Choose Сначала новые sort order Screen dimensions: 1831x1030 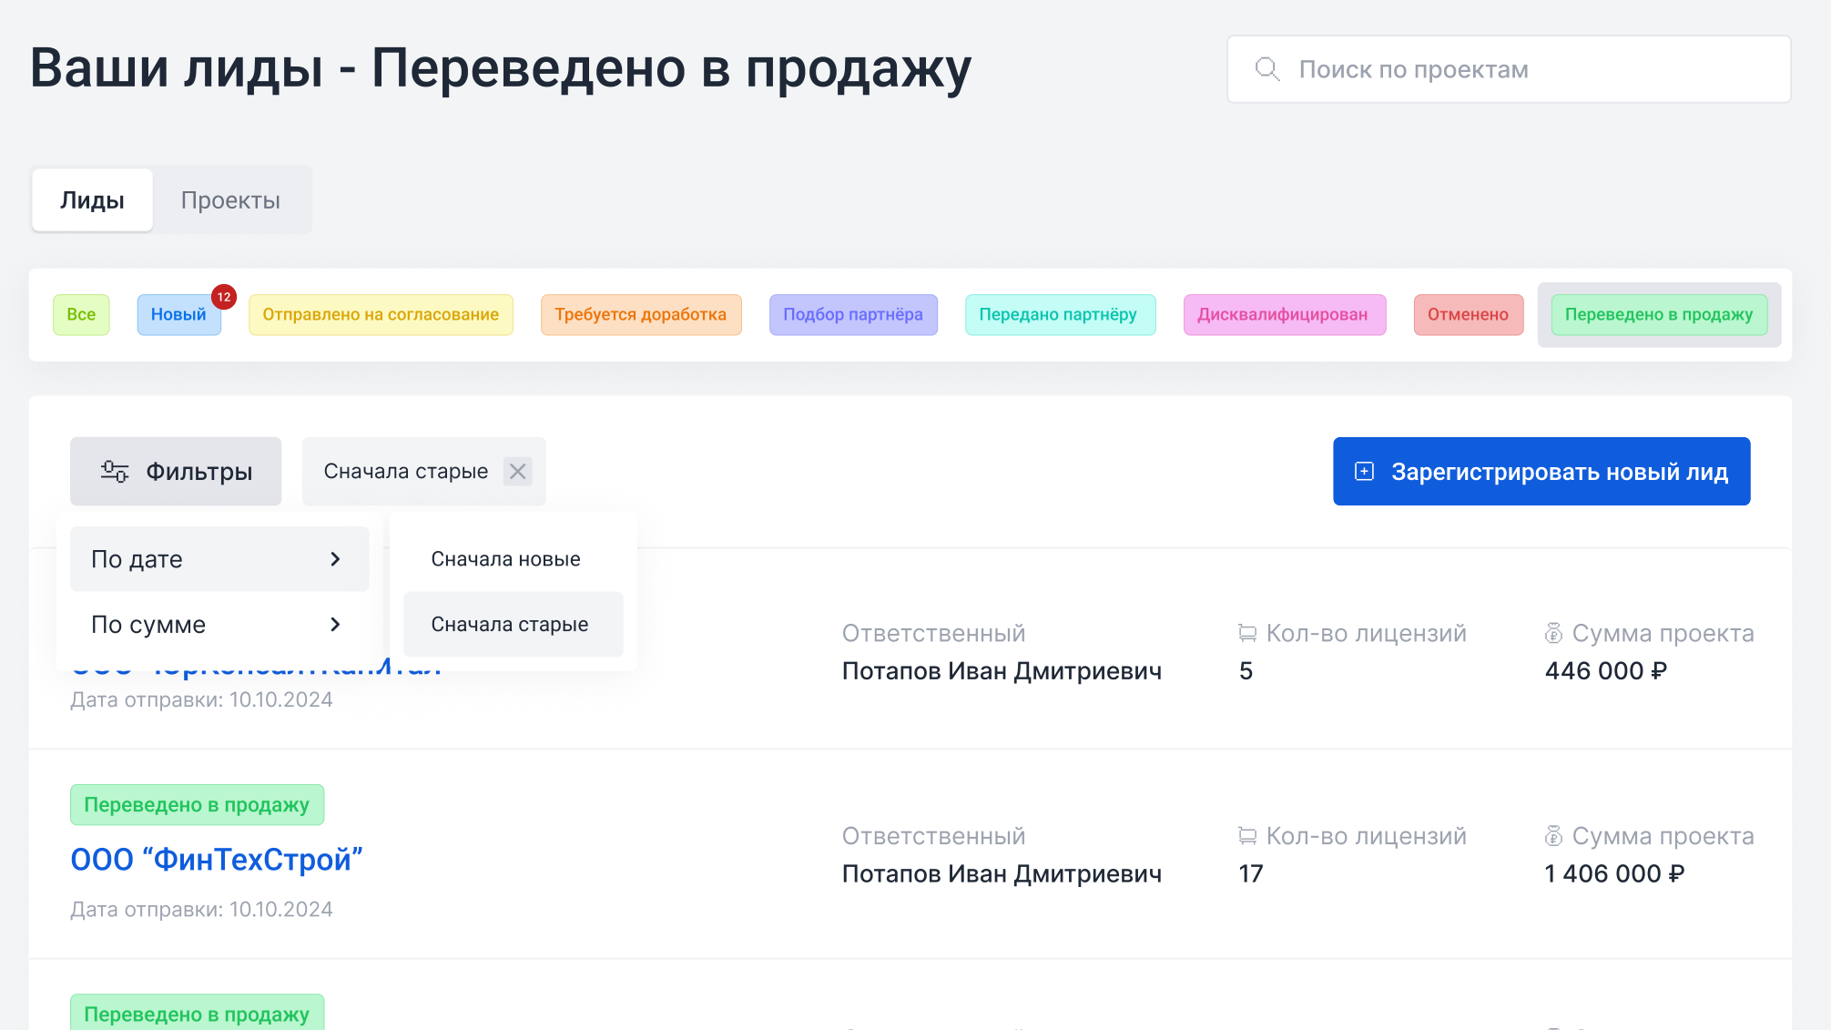514,559
